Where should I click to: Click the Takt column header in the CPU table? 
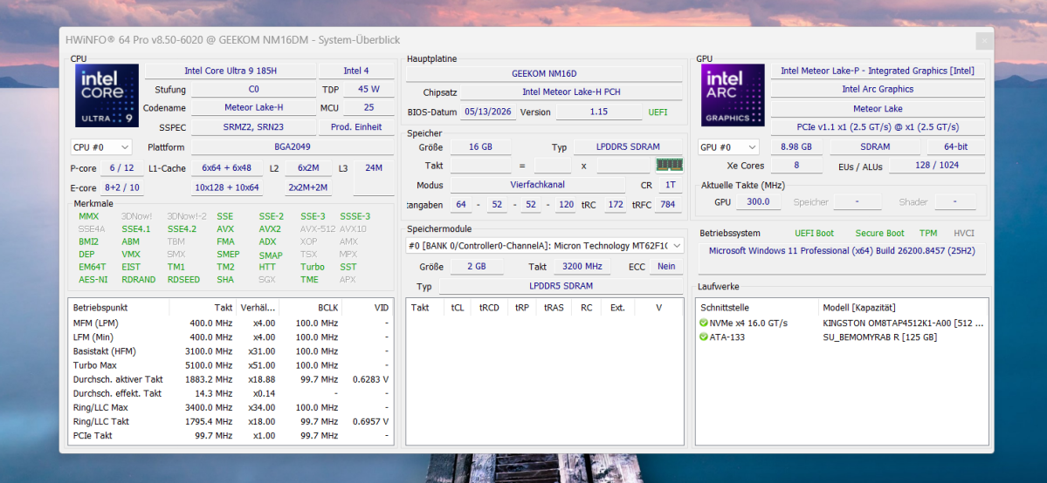point(203,308)
